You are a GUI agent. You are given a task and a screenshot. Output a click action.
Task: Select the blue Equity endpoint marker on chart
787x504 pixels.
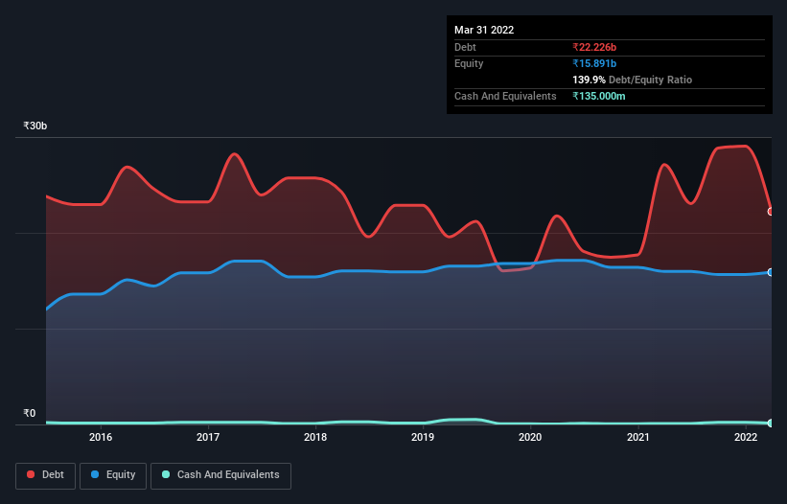[x=771, y=272]
